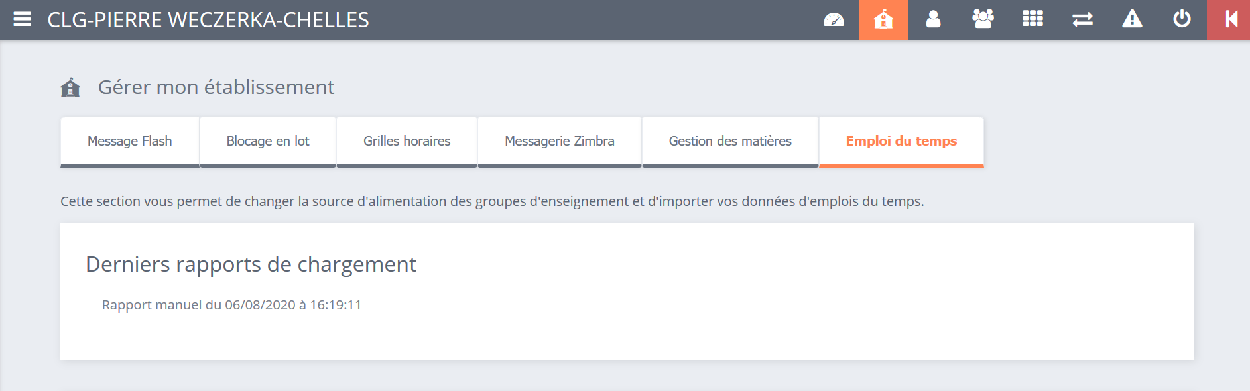Click the Derniers rapports de chargement heading
The image size is (1250, 391).
tap(251, 264)
